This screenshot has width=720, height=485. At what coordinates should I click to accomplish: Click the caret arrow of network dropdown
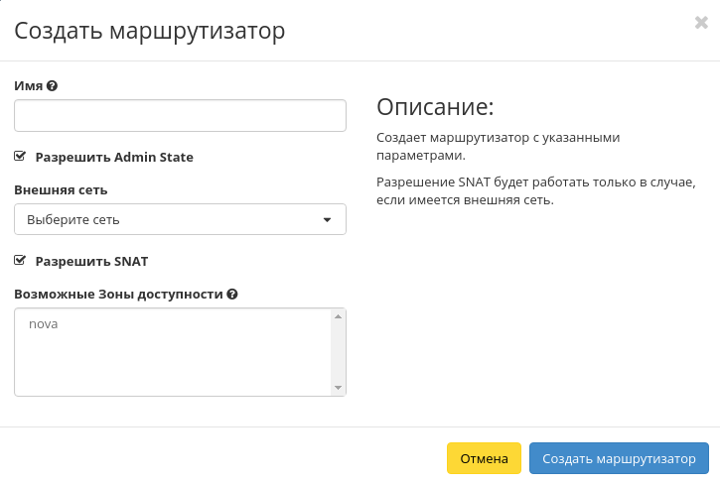[327, 220]
